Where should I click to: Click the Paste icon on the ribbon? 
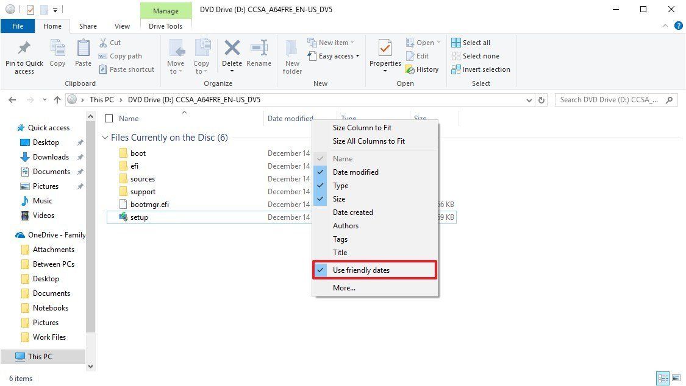point(83,55)
